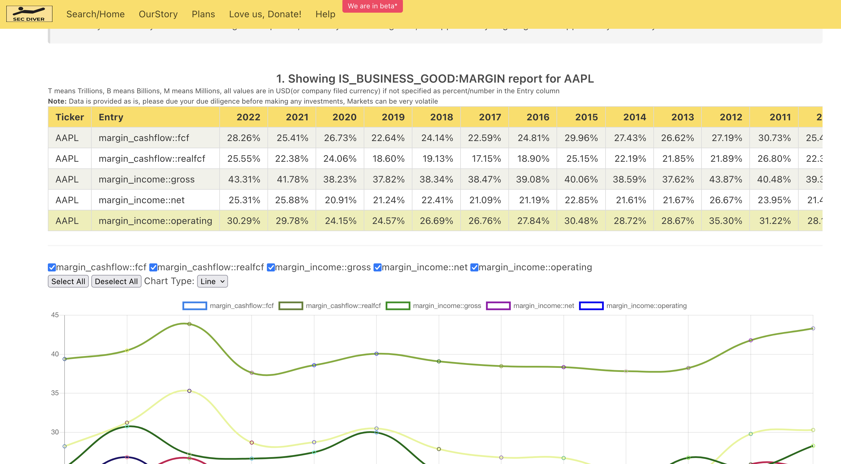841x464 pixels.
Task: Click the margin_cashflow::fcf legend swatch
Action: [195, 305]
